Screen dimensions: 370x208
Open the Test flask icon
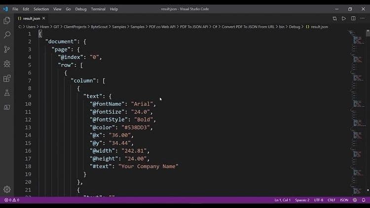tap(7, 93)
